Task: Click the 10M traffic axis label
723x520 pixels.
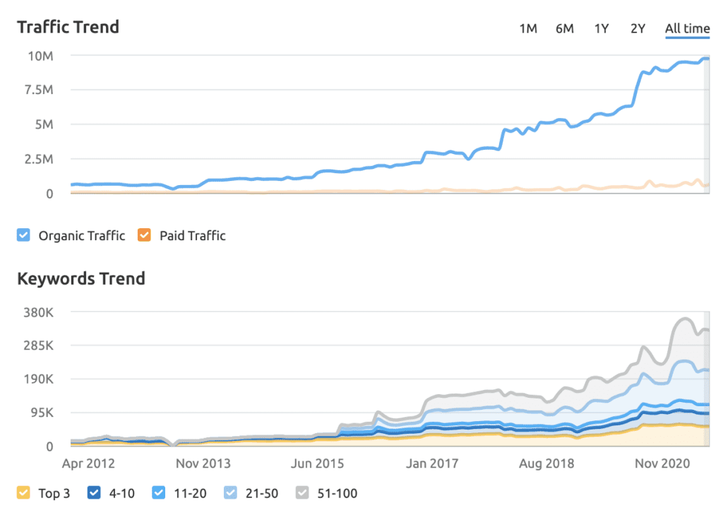Action: coord(40,56)
